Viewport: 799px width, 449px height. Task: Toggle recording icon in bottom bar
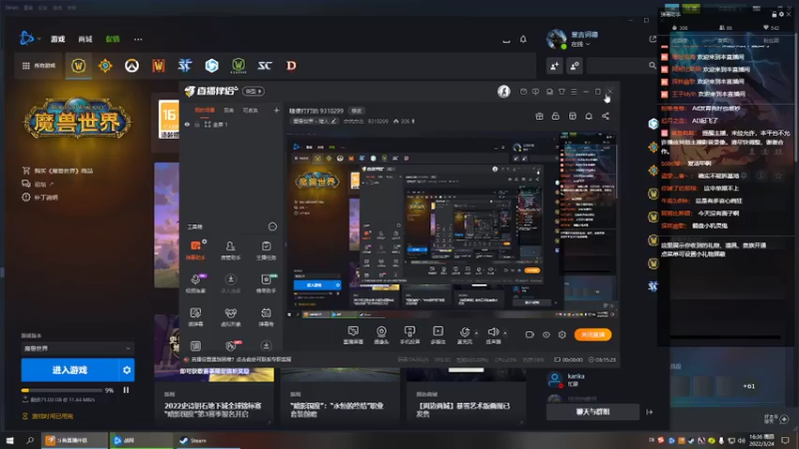[x=529, y=334]
